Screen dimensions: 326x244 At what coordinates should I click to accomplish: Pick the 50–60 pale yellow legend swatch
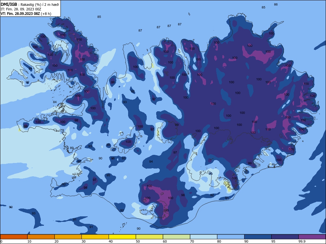point(149,237)
